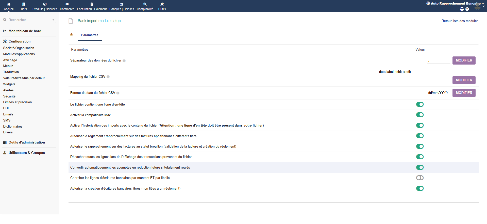Click MODIFIER for Format de date
This screenshot has width=487, height=224.
tap(464, 93)
